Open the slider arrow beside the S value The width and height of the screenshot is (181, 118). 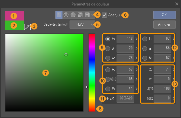point(137,48)
